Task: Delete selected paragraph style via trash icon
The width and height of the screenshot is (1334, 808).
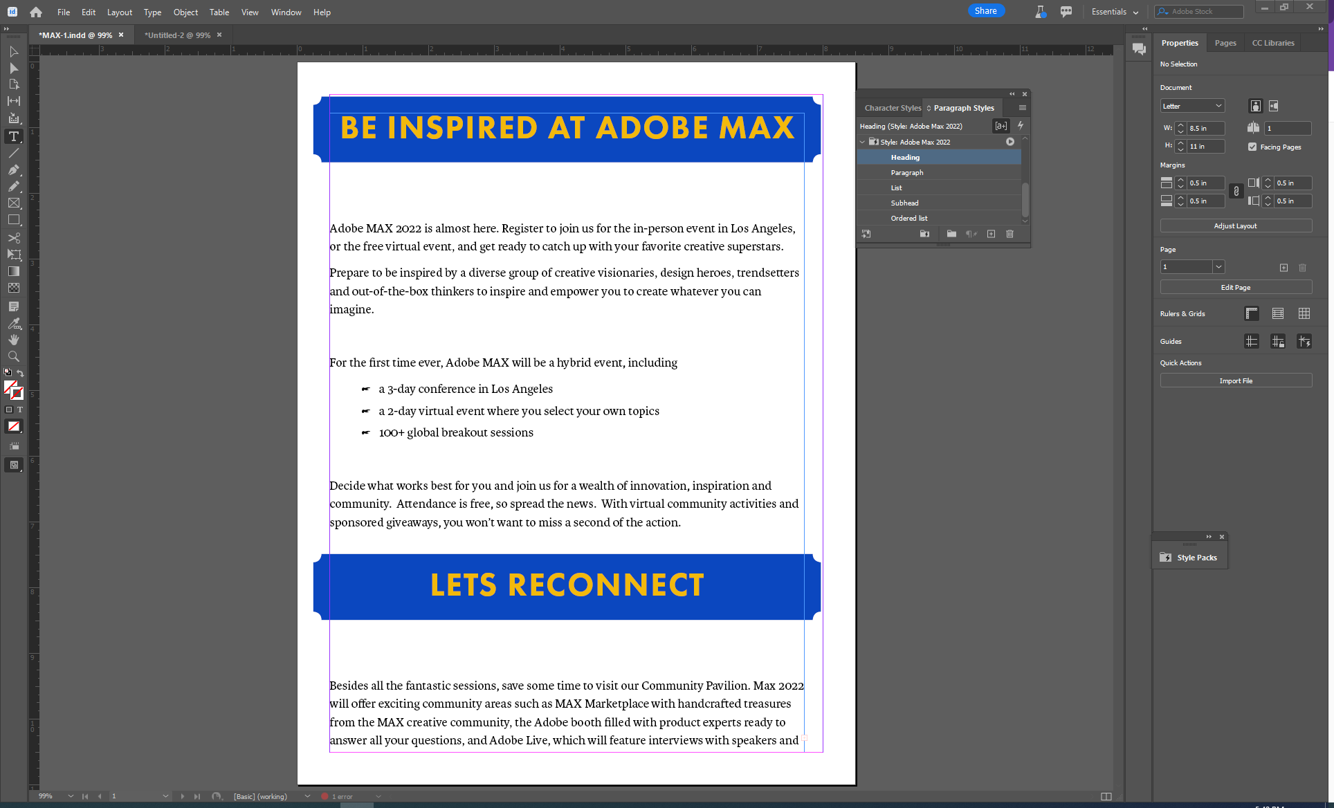Action: coord(1010,234)
